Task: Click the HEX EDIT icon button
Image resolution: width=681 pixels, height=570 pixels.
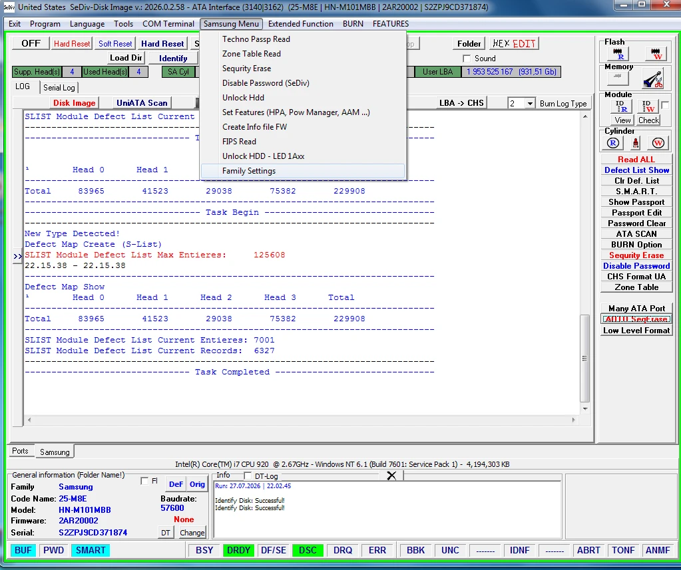Action: (514, 43)
